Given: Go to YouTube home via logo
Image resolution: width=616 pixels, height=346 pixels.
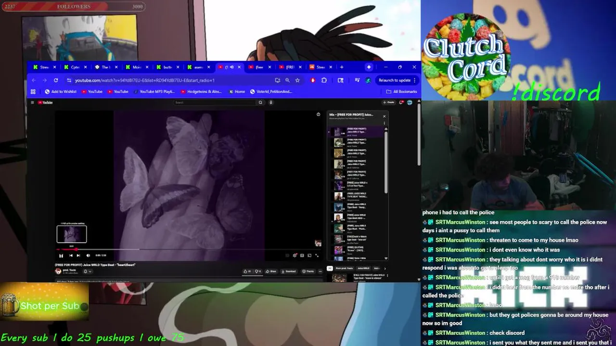Looking at the screenshot, I should pos(45,102).
